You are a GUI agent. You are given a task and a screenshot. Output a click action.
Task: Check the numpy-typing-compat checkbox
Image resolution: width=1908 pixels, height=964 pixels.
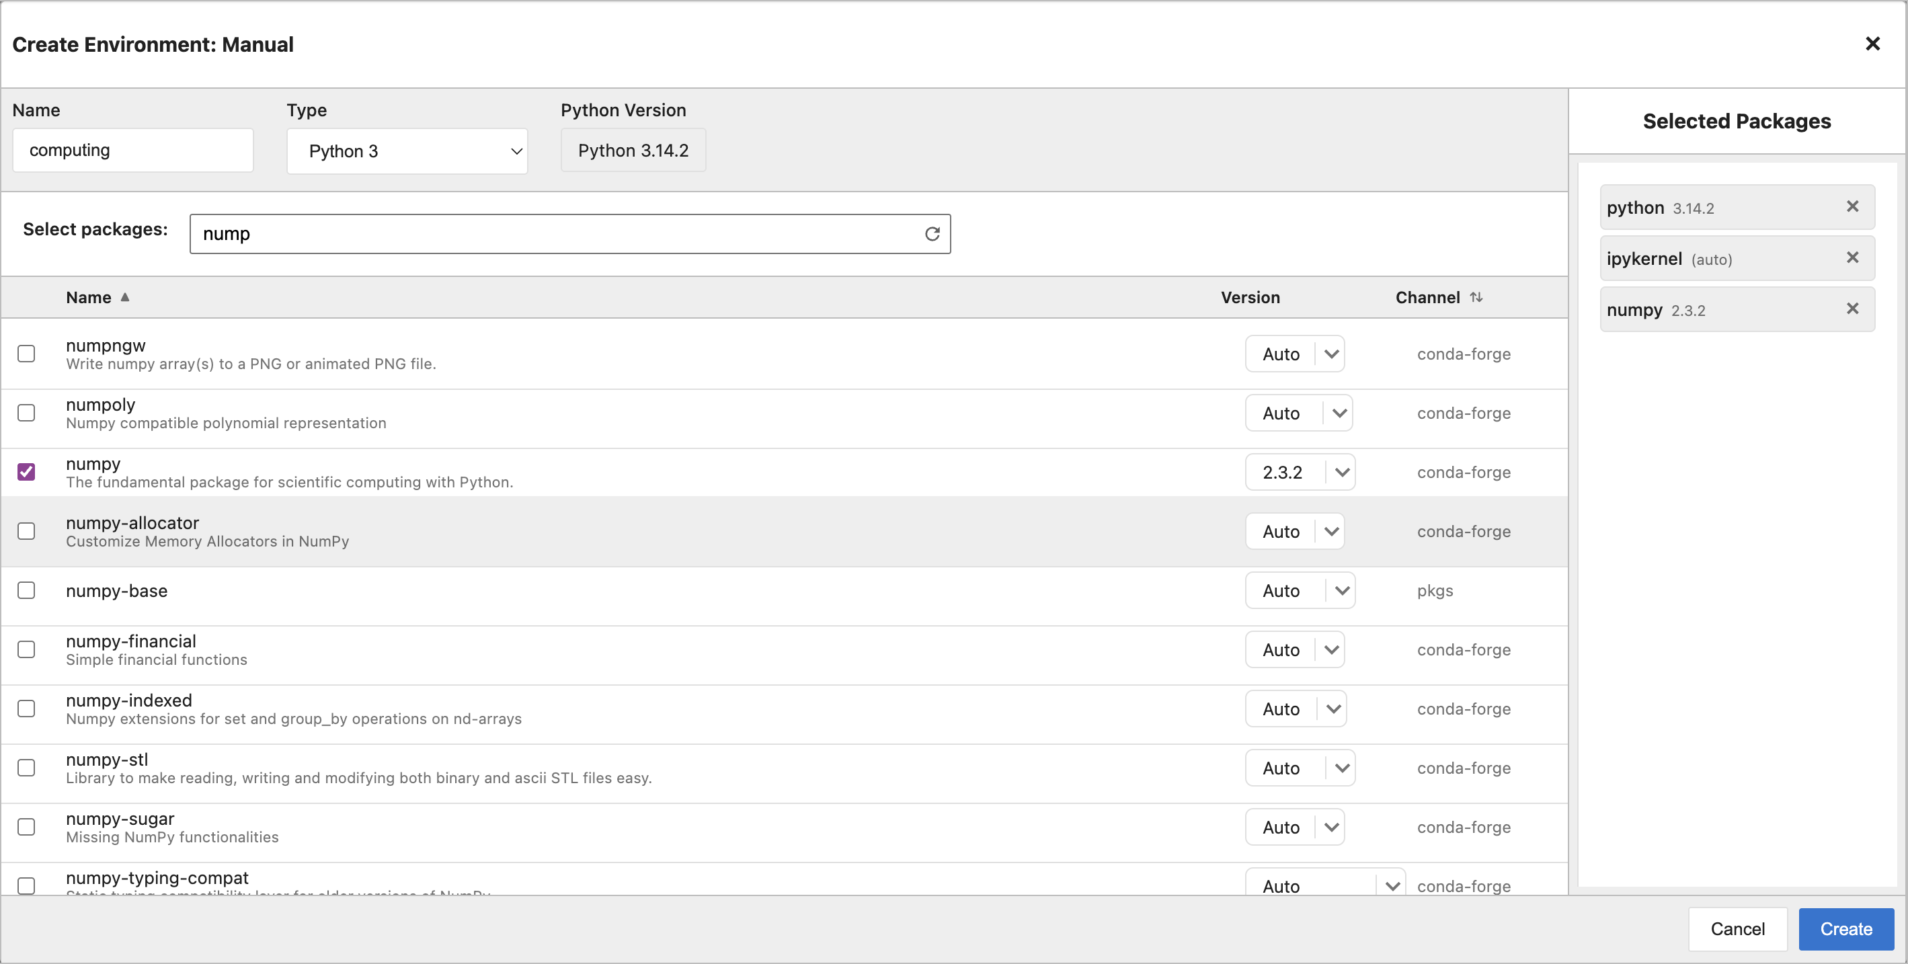click(26, 885)
